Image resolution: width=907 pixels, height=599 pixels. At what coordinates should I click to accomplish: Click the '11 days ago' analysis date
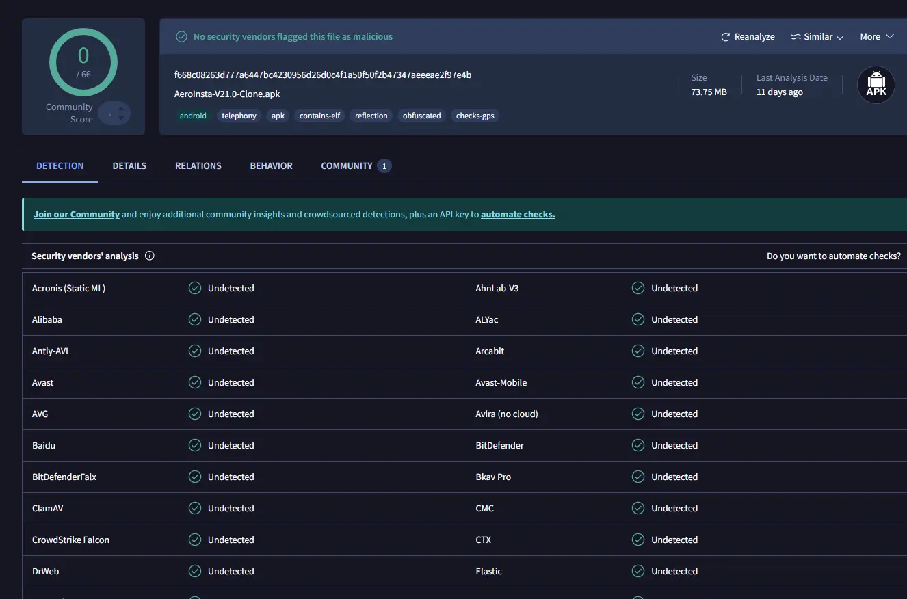pyautogui.click(x=780, y=92)
